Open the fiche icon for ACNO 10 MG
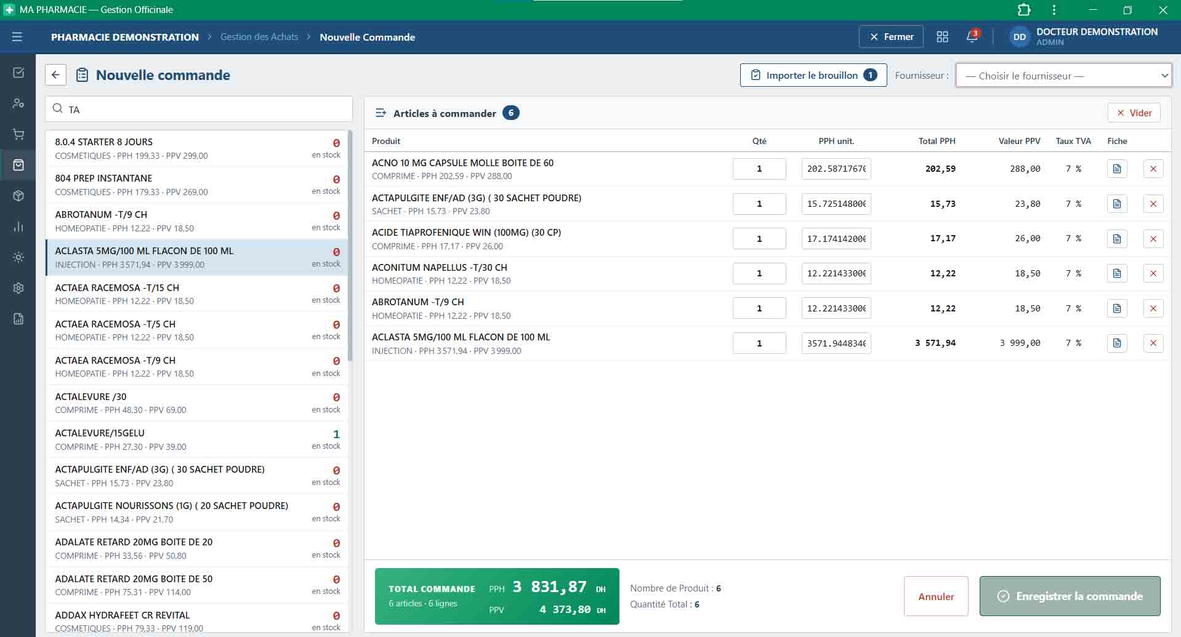Image resolution: width=1181 pixels, height=637 pixels. coord(1117,169)
